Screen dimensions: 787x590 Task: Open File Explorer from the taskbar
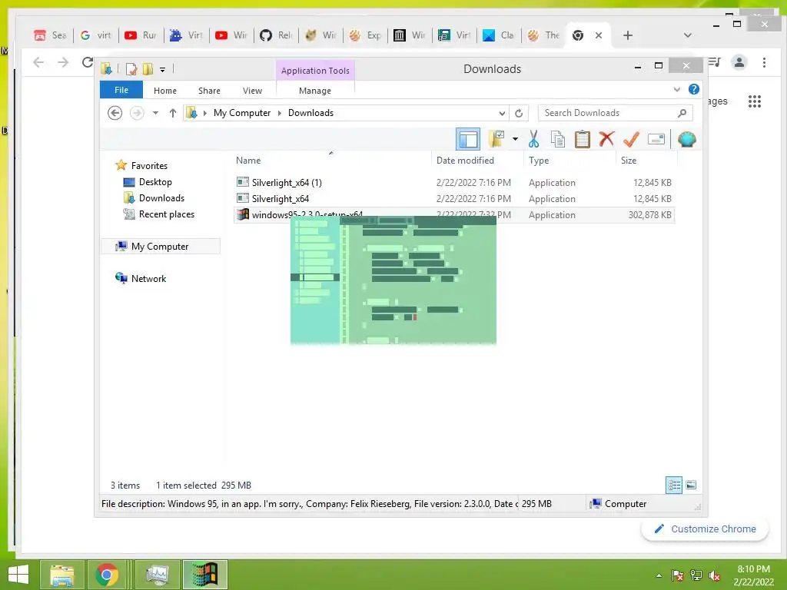pyautogui.click(x=61, y=575)
